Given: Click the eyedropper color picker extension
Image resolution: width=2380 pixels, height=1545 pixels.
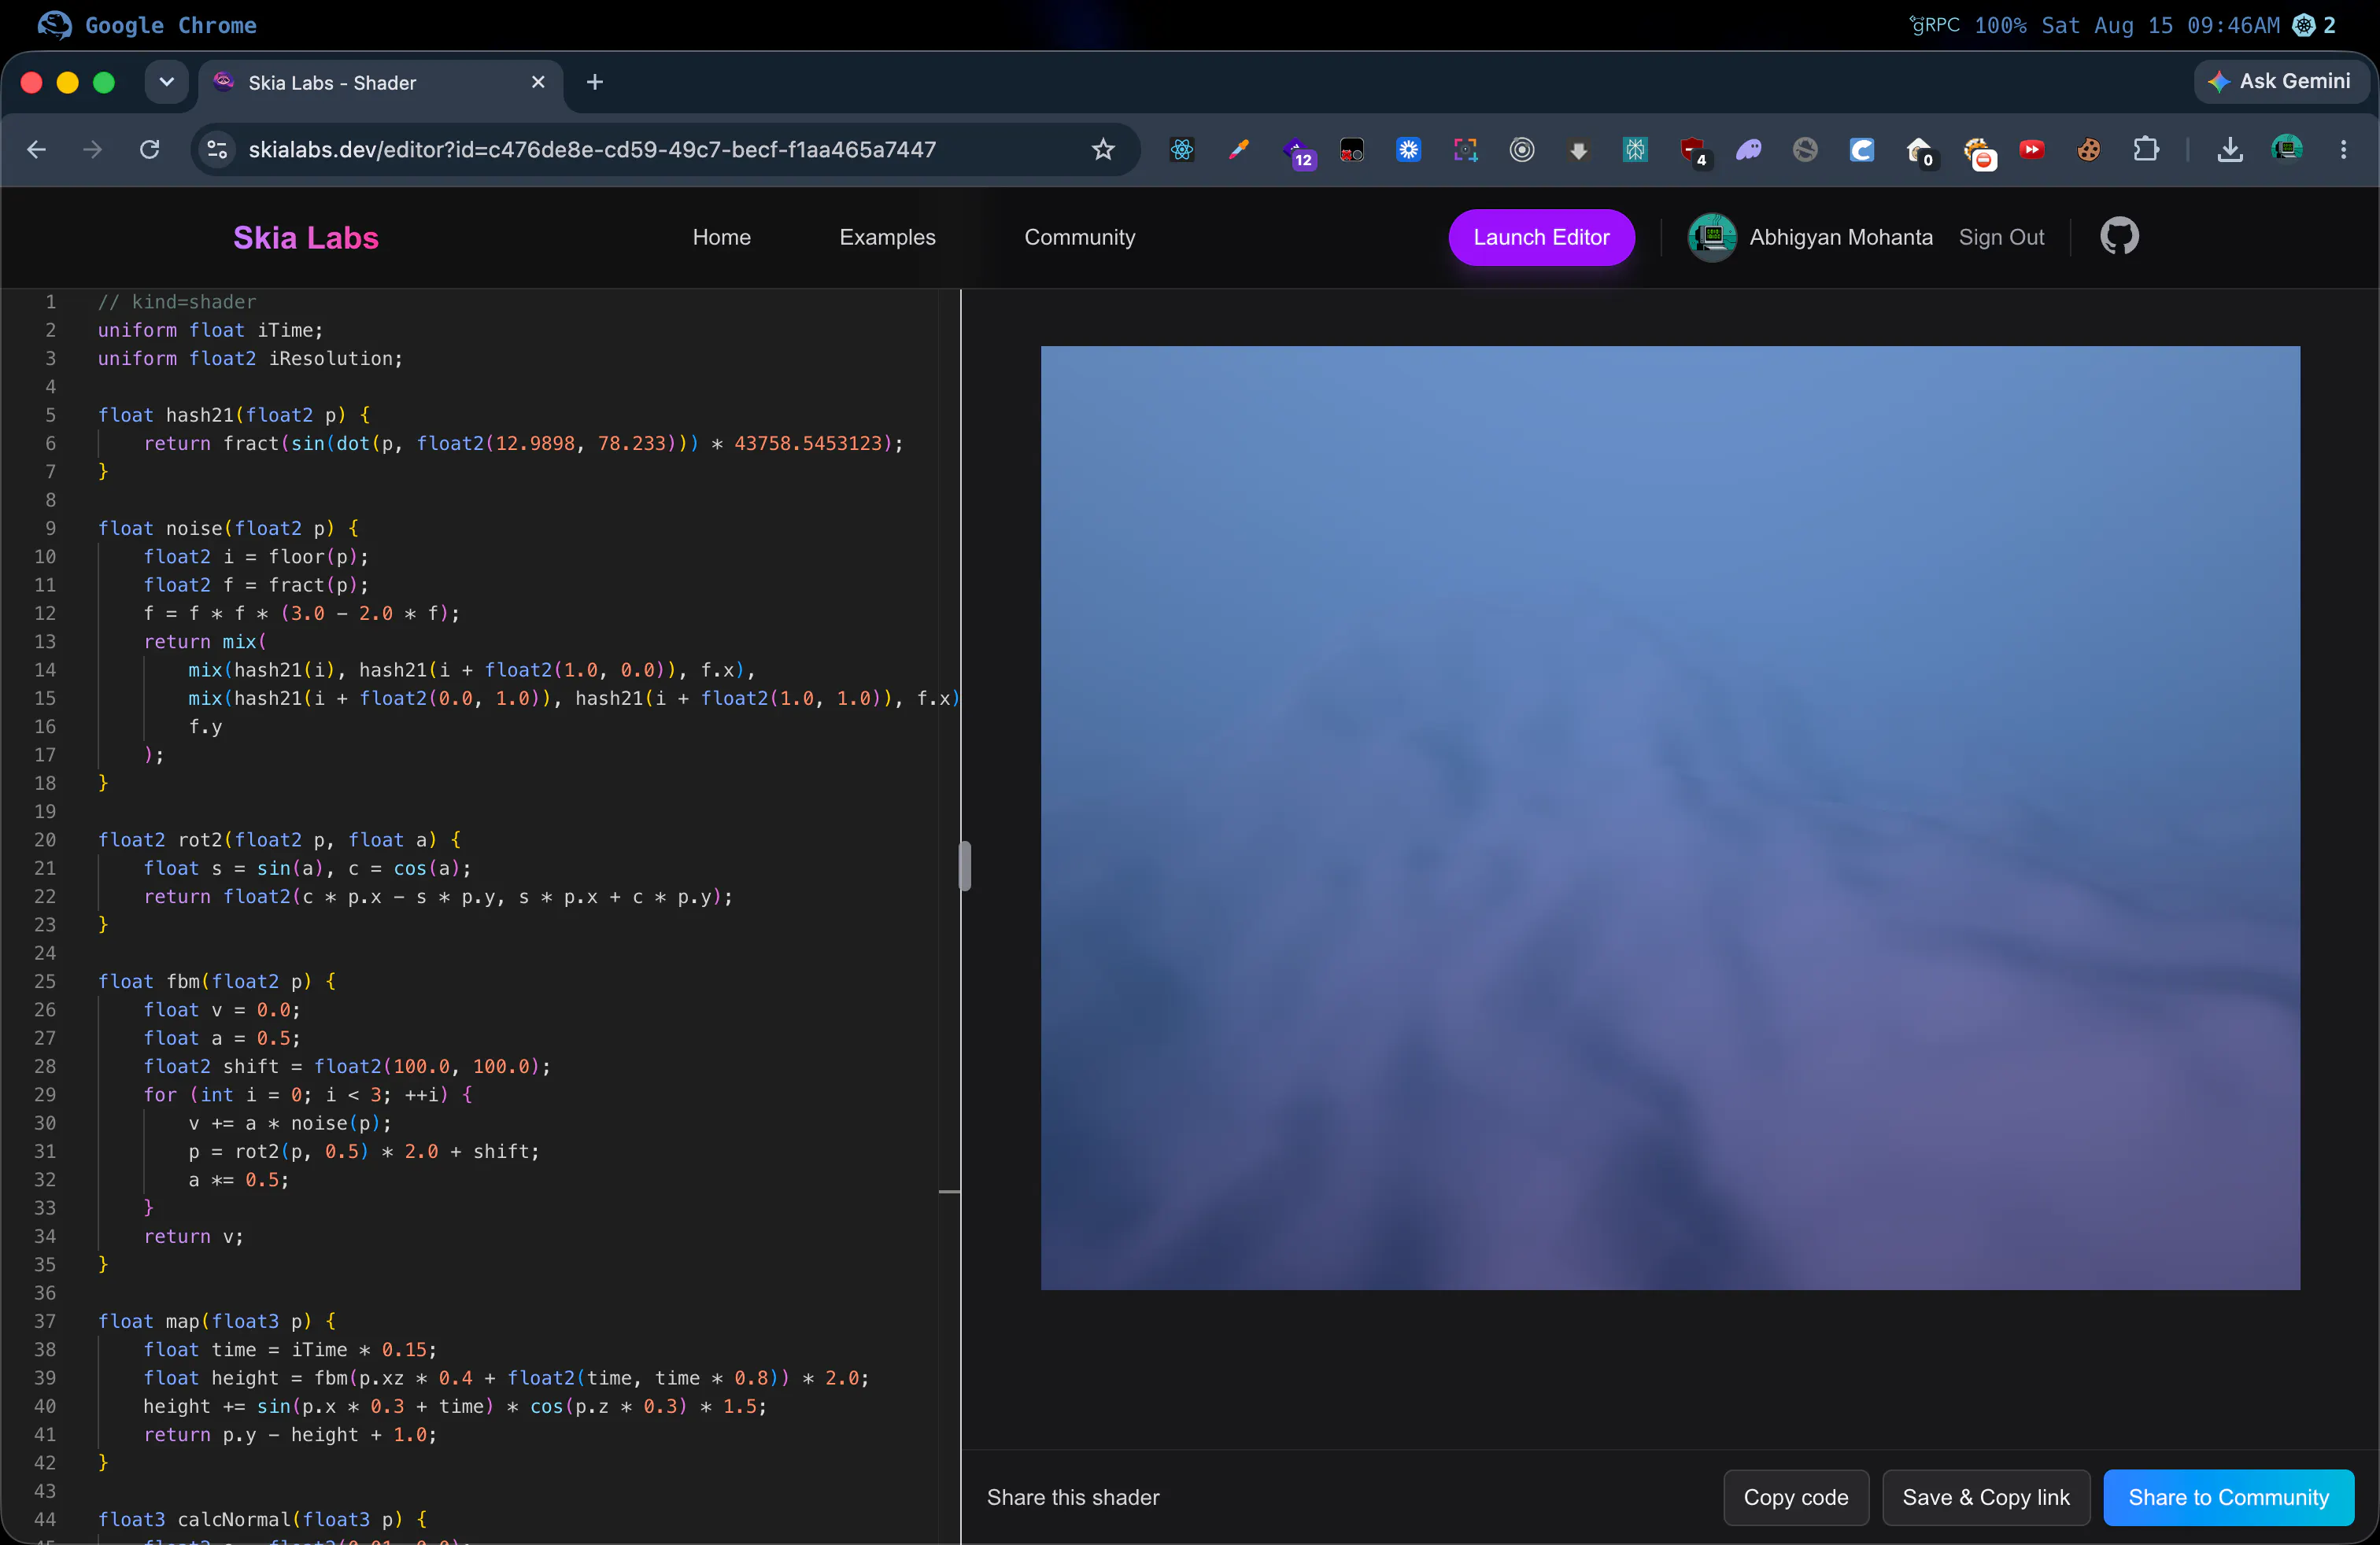Looking at the screenshot, I should pyautogui.click(x=1238, y=150).
